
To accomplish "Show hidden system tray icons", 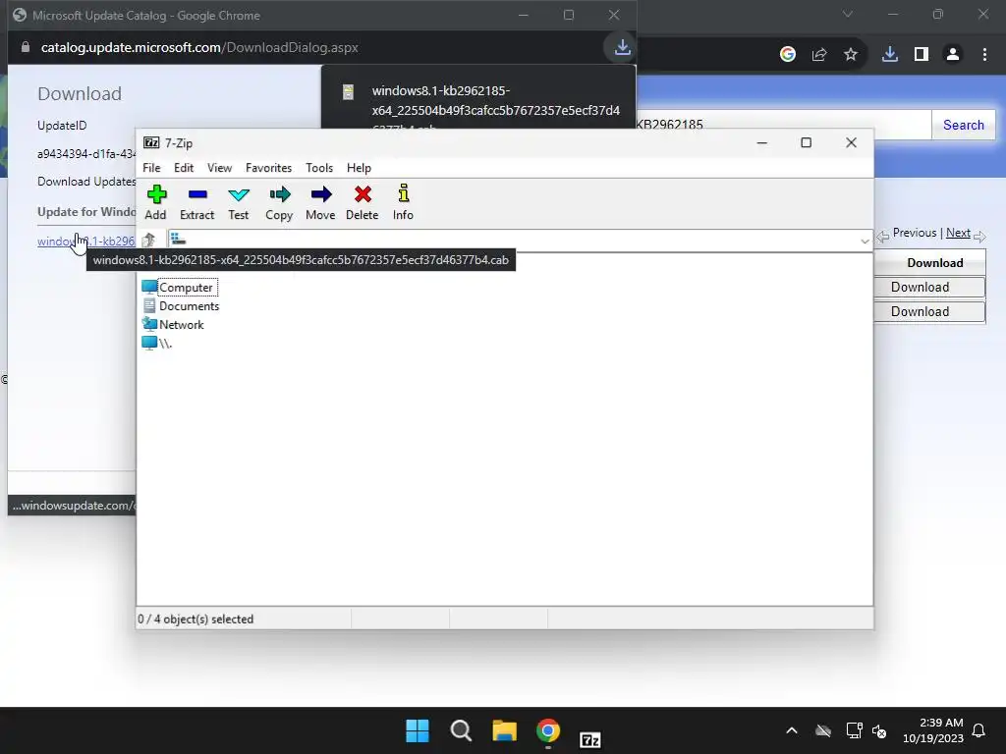I will tap(792, 730).
